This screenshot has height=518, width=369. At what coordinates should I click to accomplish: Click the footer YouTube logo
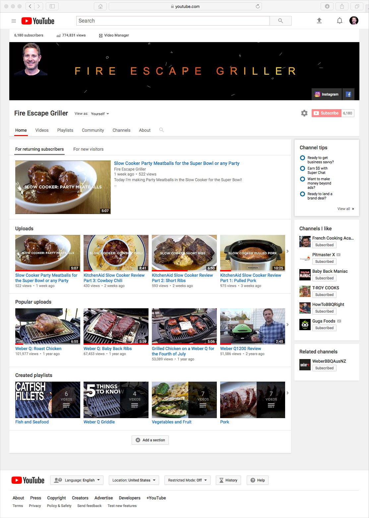click(x=28, y=480)
